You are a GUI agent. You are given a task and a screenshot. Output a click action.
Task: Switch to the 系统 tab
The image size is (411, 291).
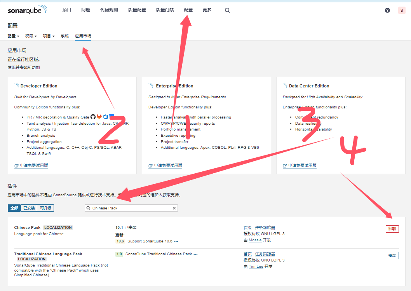click(x=65, y=36)
